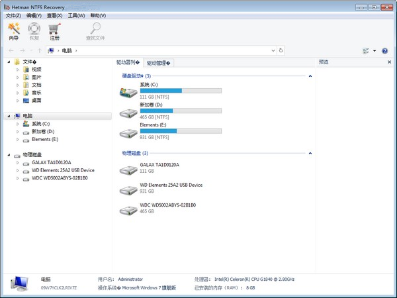397x298 pixels.
Task: Click the 111 GB [NTFS] text
Action: 154,97
